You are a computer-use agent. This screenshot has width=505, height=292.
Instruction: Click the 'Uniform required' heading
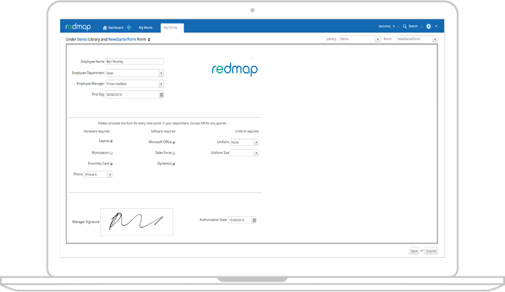point(247,131)
